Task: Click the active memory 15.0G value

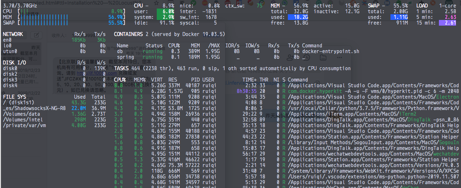Action: pyautogui.click(x=352, y=6)
